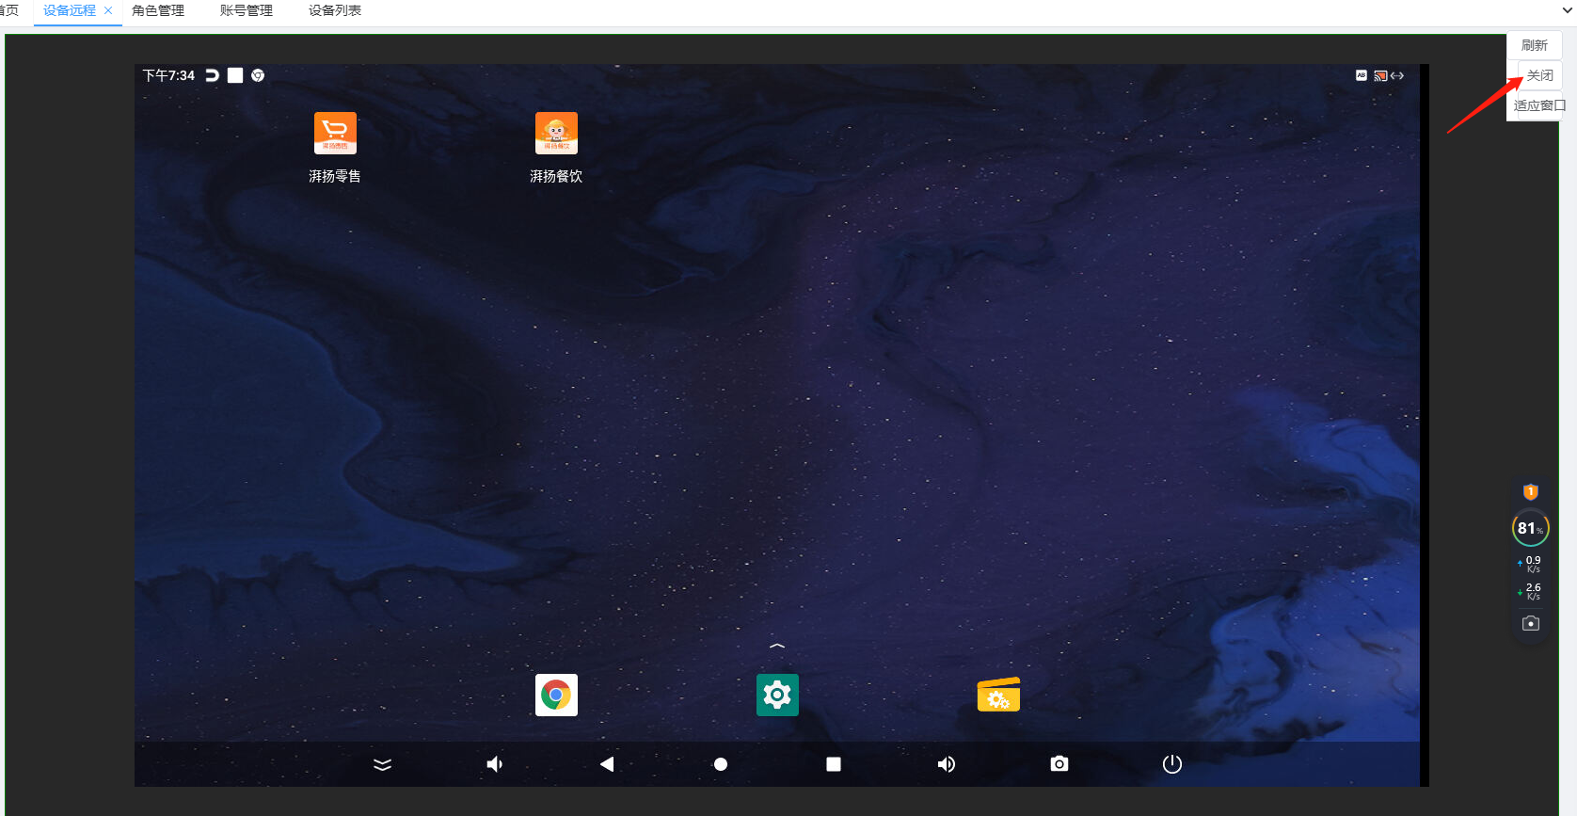Click the white square notification icon

[235, 75]
